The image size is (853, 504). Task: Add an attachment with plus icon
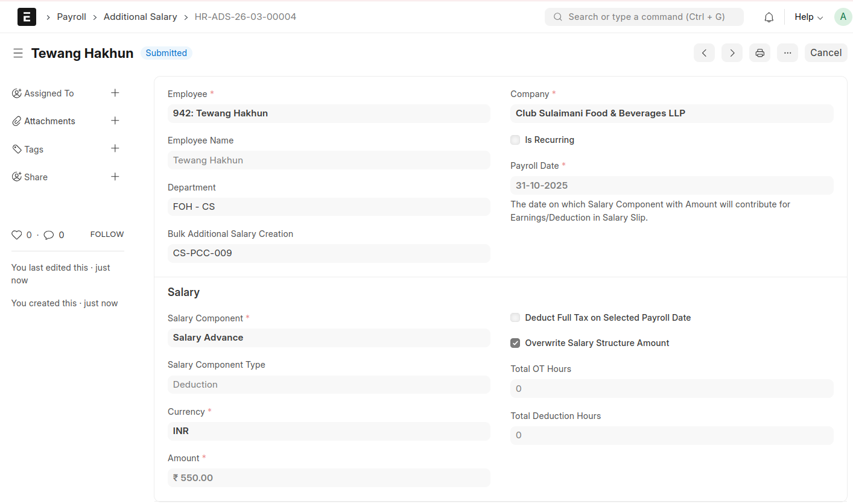pos(115,121)
